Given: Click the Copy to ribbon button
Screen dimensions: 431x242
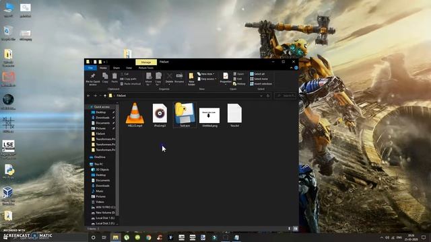Looking at the screenshot, I should tap(158, 79).
